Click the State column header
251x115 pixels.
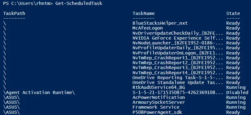pos(233,13)
